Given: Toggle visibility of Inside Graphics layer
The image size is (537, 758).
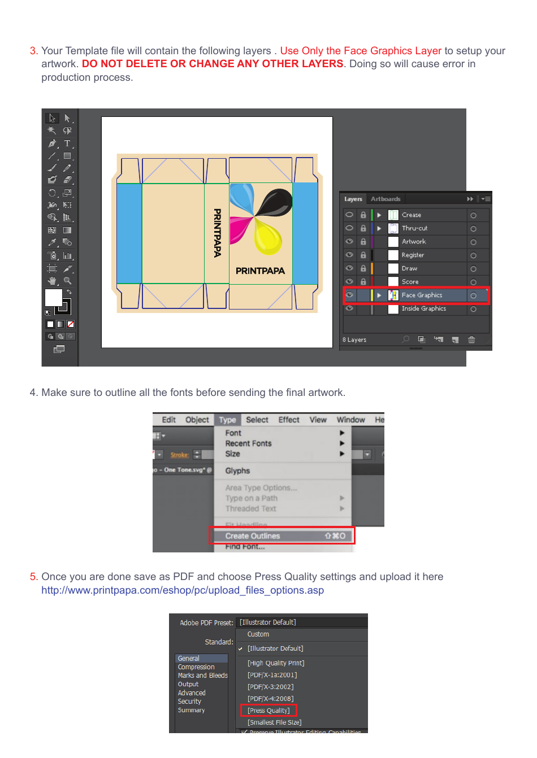Looking at the screenshot, I should [349, 308].
